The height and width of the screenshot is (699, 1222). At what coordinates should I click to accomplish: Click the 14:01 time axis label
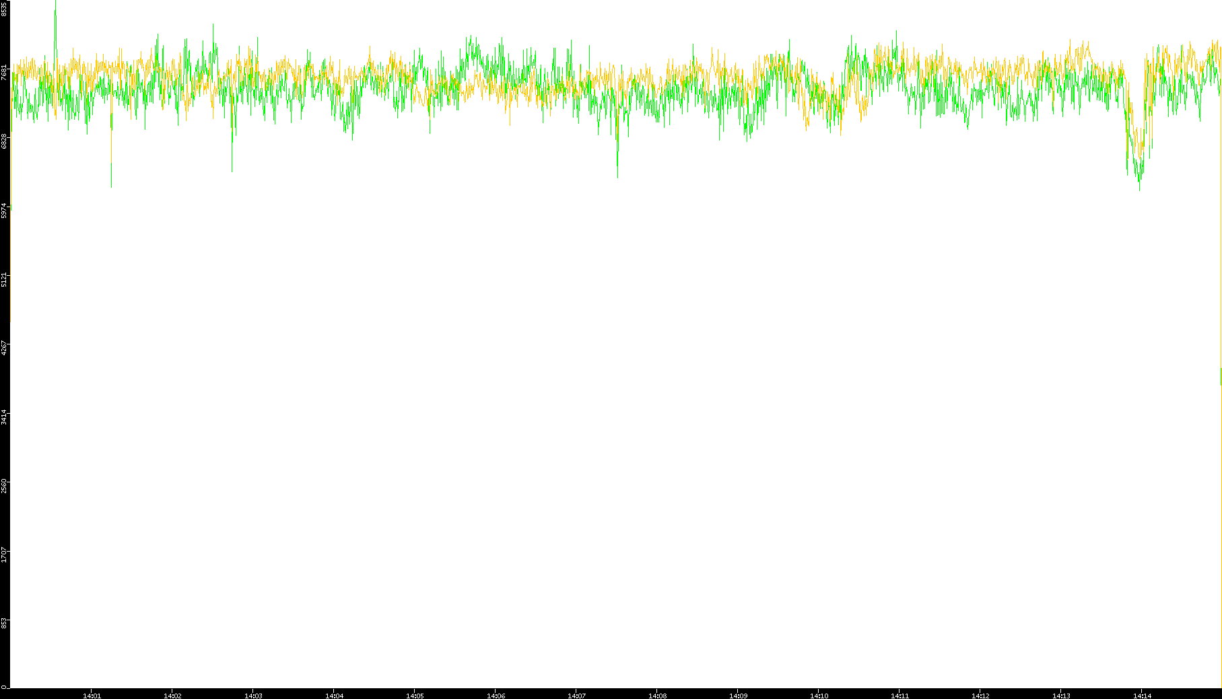(x=92, y=696)
